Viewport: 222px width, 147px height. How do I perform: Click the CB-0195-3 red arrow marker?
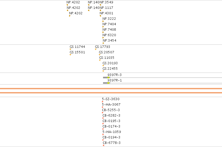[103, 124]
